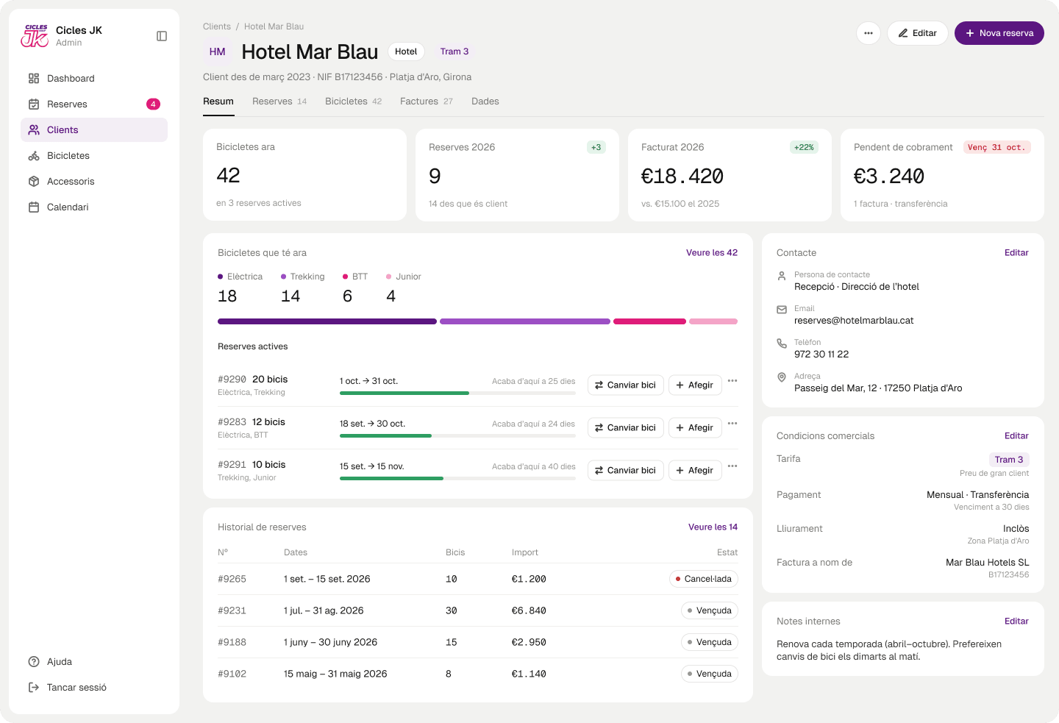Click the Hotel tag beside the title
This screenshot has height=723, width=1059.
point(406,51)
